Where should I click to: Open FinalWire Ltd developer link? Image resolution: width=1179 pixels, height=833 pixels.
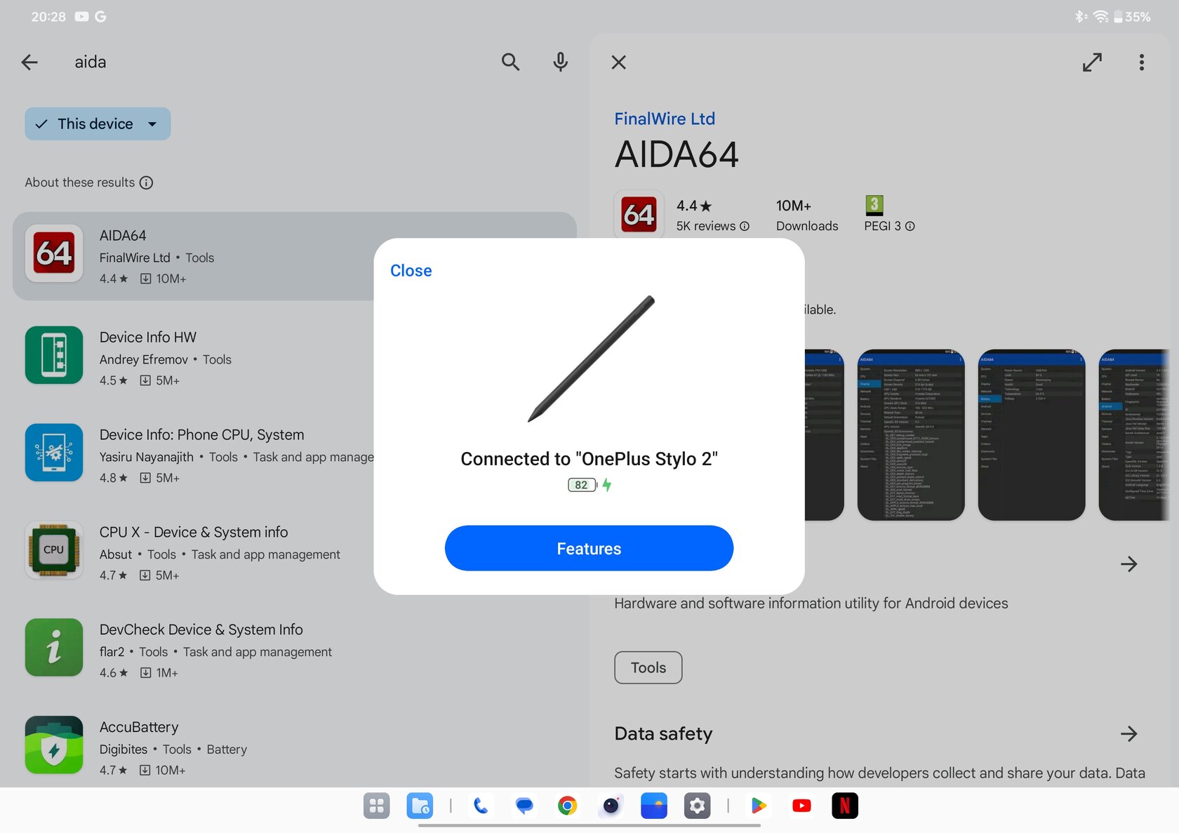point(665,119)
